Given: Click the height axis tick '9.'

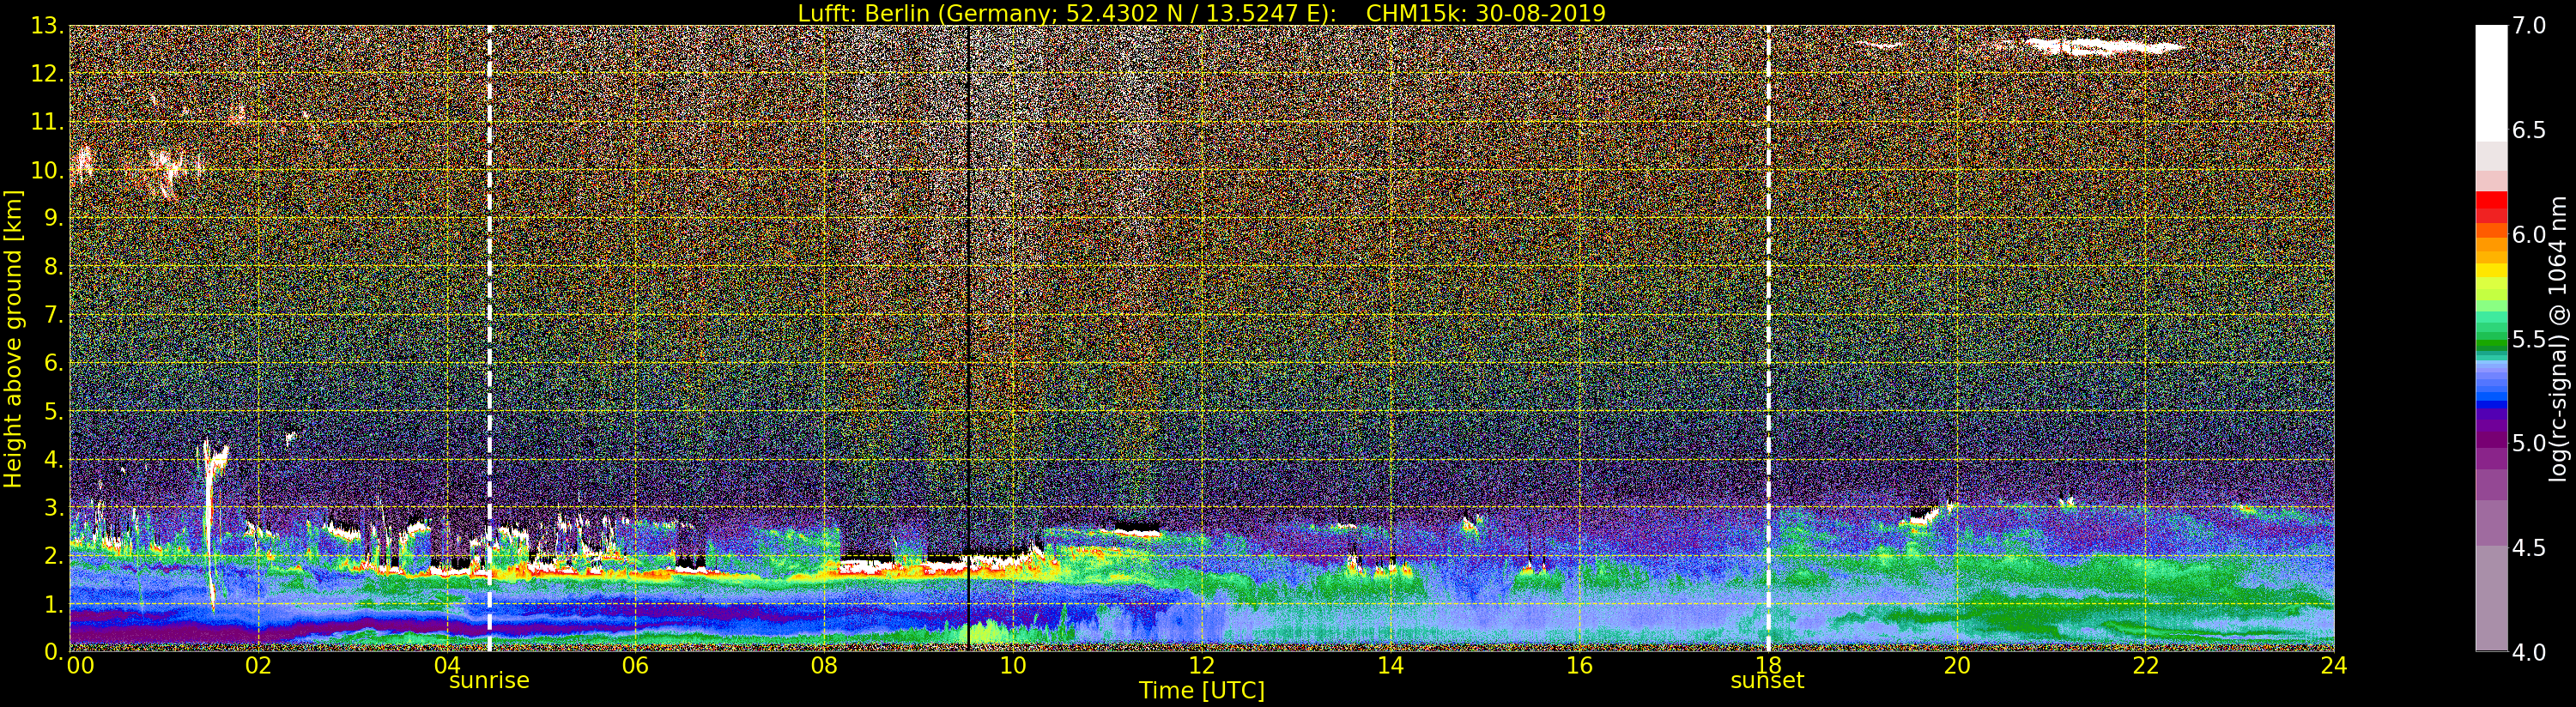Looking at the screenshot, I should (54, 218).
